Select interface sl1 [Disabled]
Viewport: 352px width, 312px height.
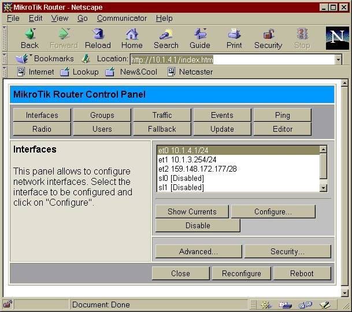[238, 187]
